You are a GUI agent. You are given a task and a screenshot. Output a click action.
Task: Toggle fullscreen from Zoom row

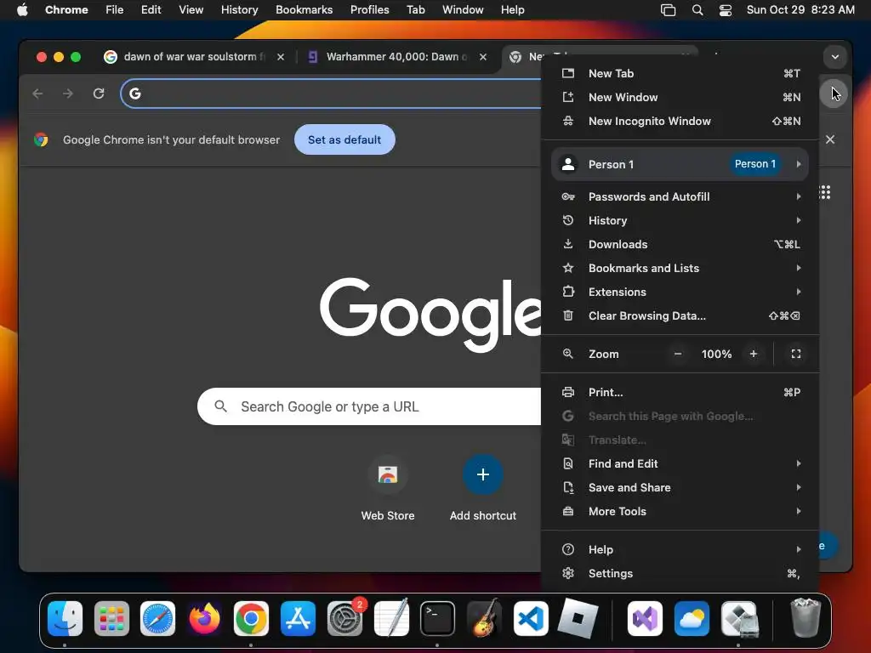pos(796,354)
